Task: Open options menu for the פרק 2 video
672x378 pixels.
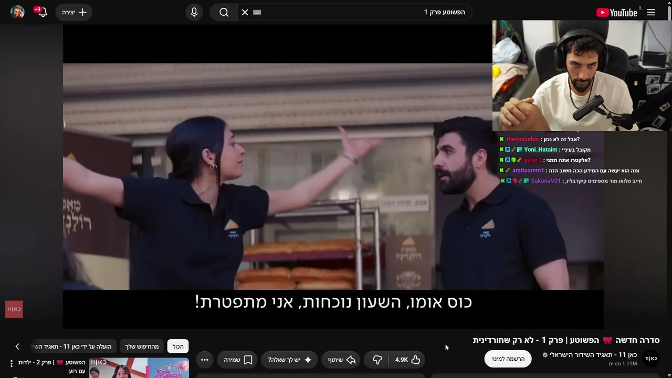Action: (x=11, y=364)
